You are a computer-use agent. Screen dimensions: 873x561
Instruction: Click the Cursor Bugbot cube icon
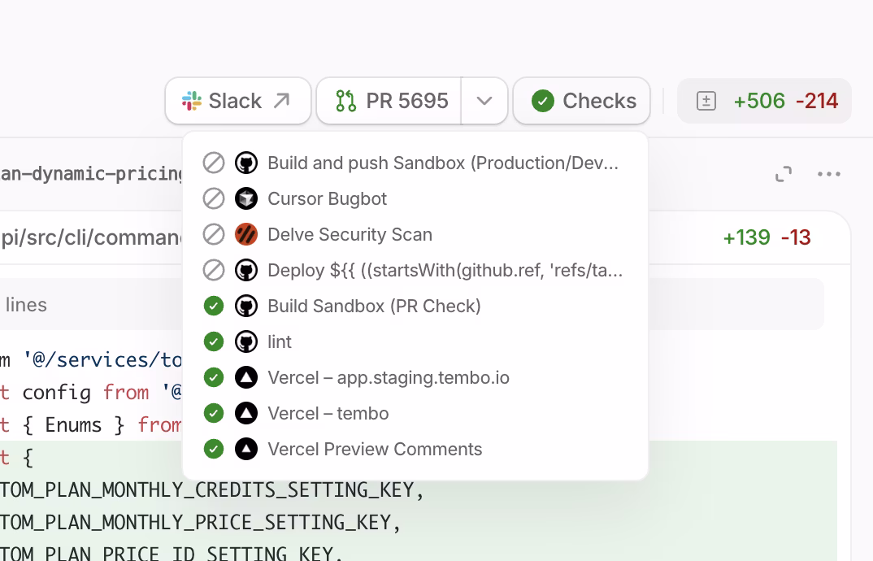(x=245, y=198)
